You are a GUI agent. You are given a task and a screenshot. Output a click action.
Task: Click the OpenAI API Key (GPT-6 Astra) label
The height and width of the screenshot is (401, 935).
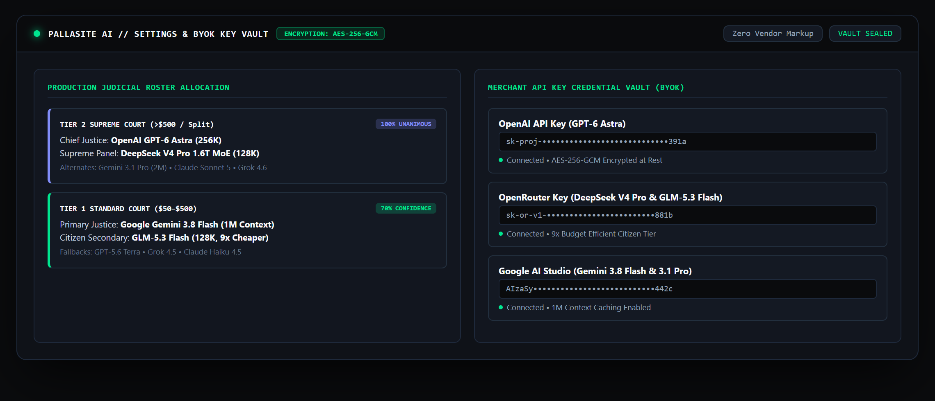pyautogui.click(x=562, y=124)
